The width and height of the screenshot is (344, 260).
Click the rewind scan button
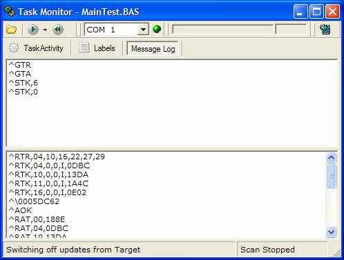point(58,30)
